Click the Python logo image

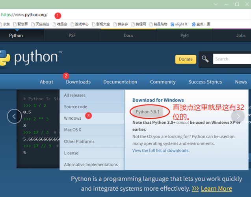tap(31, 58)
